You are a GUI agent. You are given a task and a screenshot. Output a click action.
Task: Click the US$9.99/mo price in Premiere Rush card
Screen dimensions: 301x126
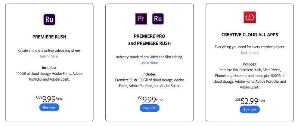click(x=49, y=98)
